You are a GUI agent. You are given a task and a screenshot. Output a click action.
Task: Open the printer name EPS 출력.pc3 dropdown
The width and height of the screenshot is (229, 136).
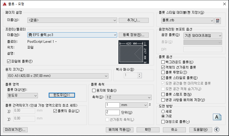click(x=72, y=35)
